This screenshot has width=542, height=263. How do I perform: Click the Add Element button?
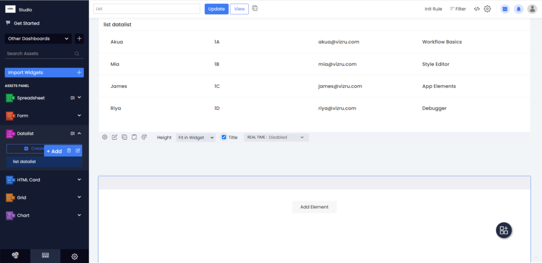[x=314, y=207]
